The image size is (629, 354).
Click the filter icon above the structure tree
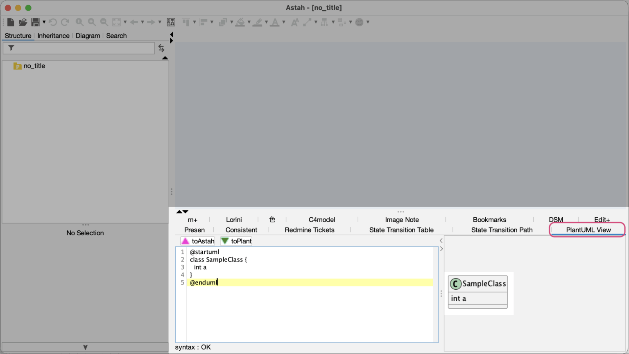click(11, 48)
